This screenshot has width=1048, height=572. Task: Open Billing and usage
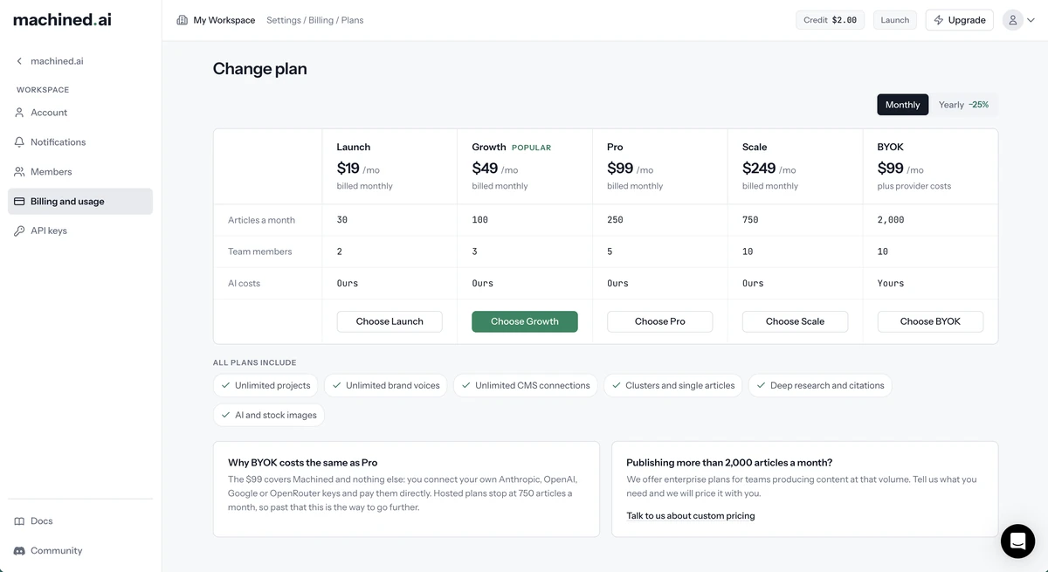point(80,202)
